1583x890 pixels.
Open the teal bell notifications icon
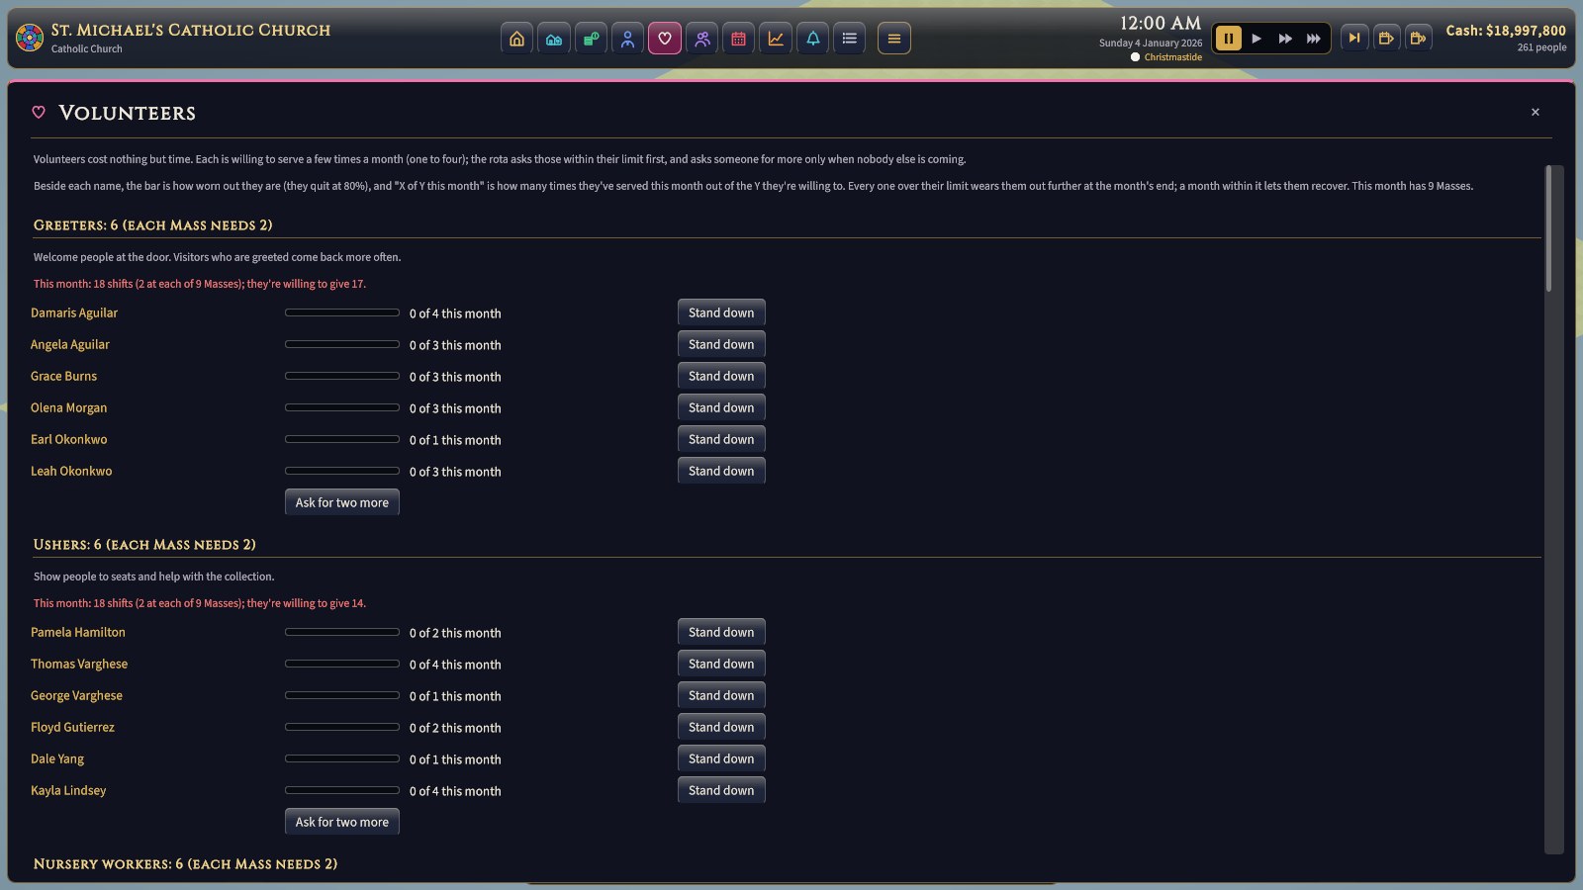coord(812,39)
